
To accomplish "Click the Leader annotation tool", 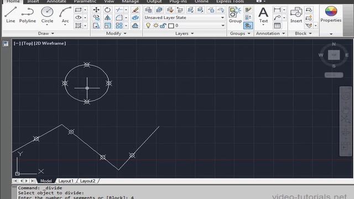I will (x=277, y=18).
